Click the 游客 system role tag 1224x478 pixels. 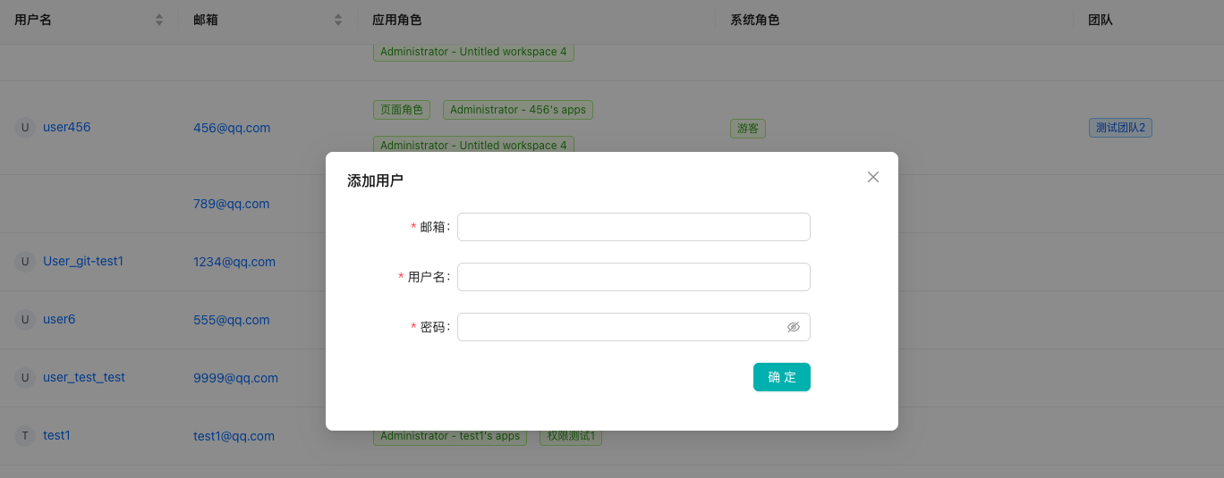coord(748,129)
